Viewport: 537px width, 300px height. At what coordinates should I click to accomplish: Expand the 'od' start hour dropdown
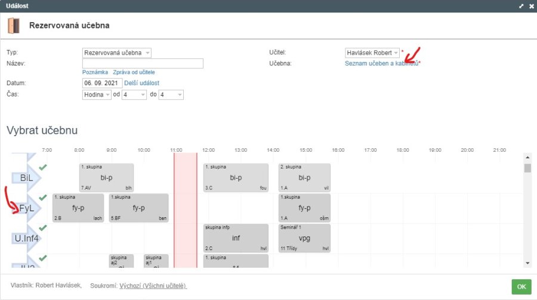click(134, 95)
